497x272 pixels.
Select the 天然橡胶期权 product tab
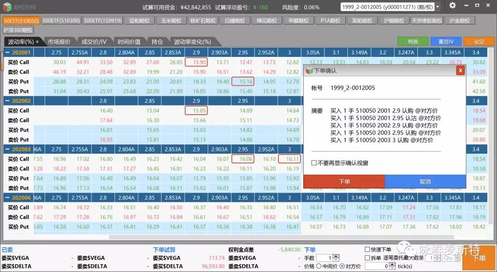click(x=427, y=21)
